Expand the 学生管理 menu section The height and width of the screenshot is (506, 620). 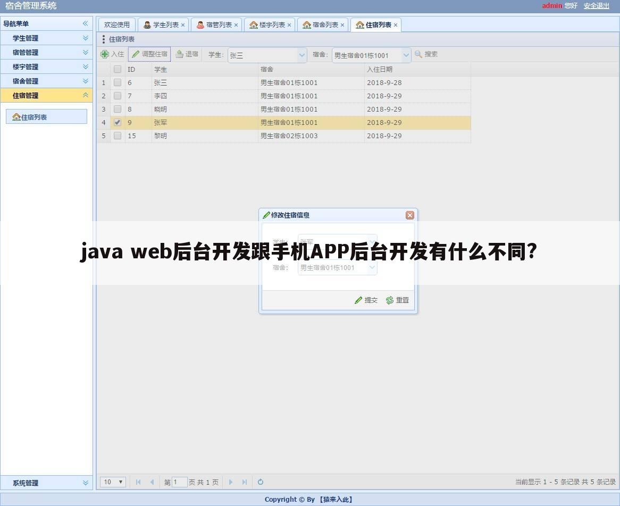point(86,38)
